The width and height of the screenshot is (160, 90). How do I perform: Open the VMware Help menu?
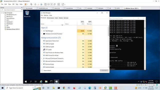(x=21, y=4)
